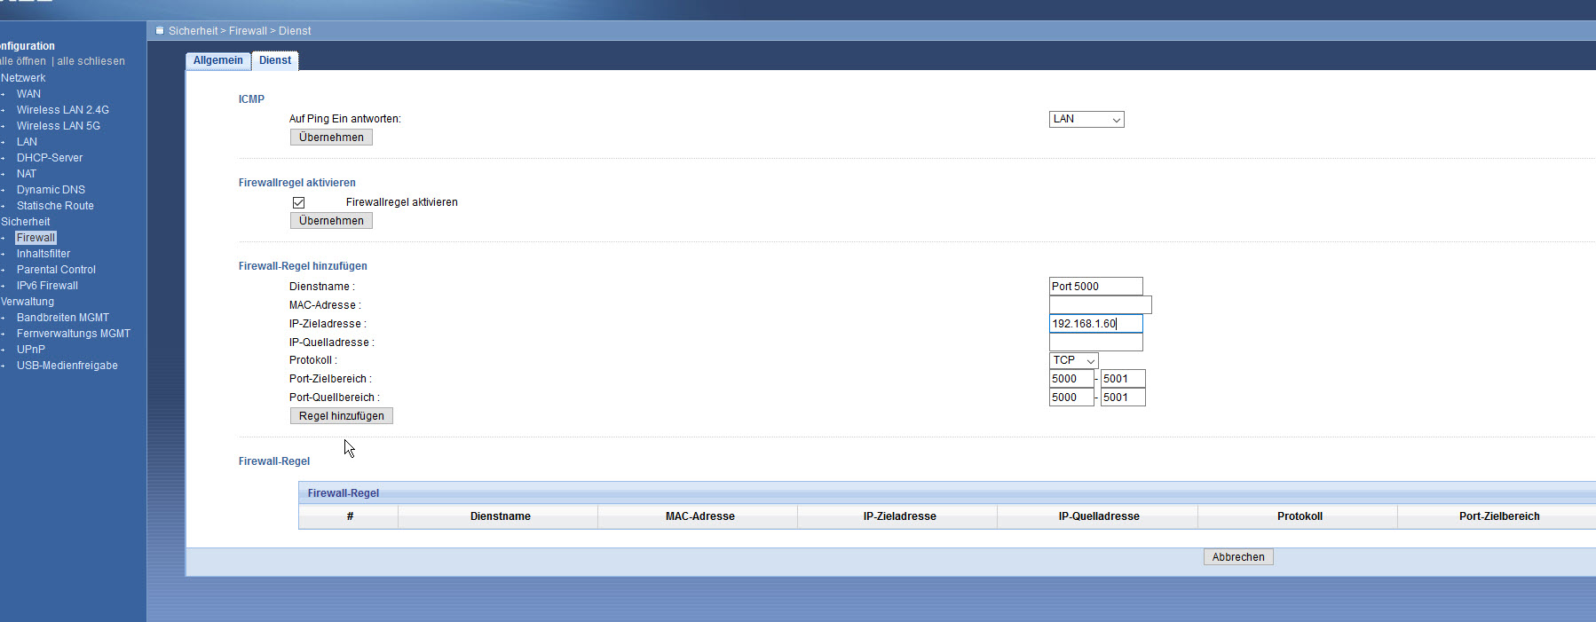The width and height of the screenshot is (1596, 622).
Task: Click 'alle schliesen' link in sidebar
Action: click(x=91, y=61)
